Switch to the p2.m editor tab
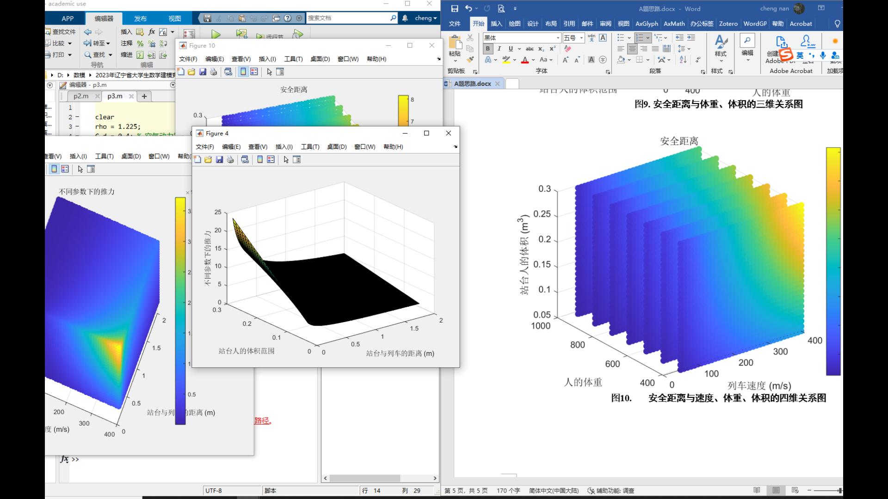Image resolution: width=888 pixels, height=499 pixels. 81,96
